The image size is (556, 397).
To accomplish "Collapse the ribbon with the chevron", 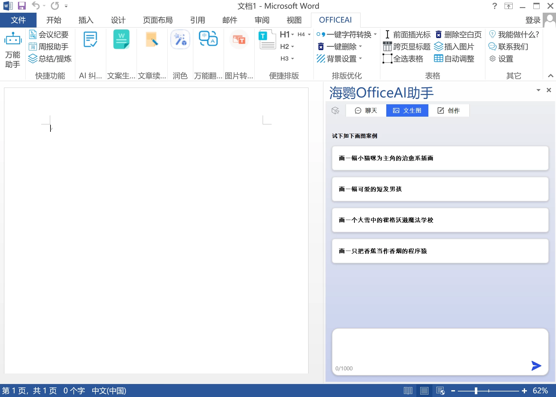I will (x=550, y=75).
